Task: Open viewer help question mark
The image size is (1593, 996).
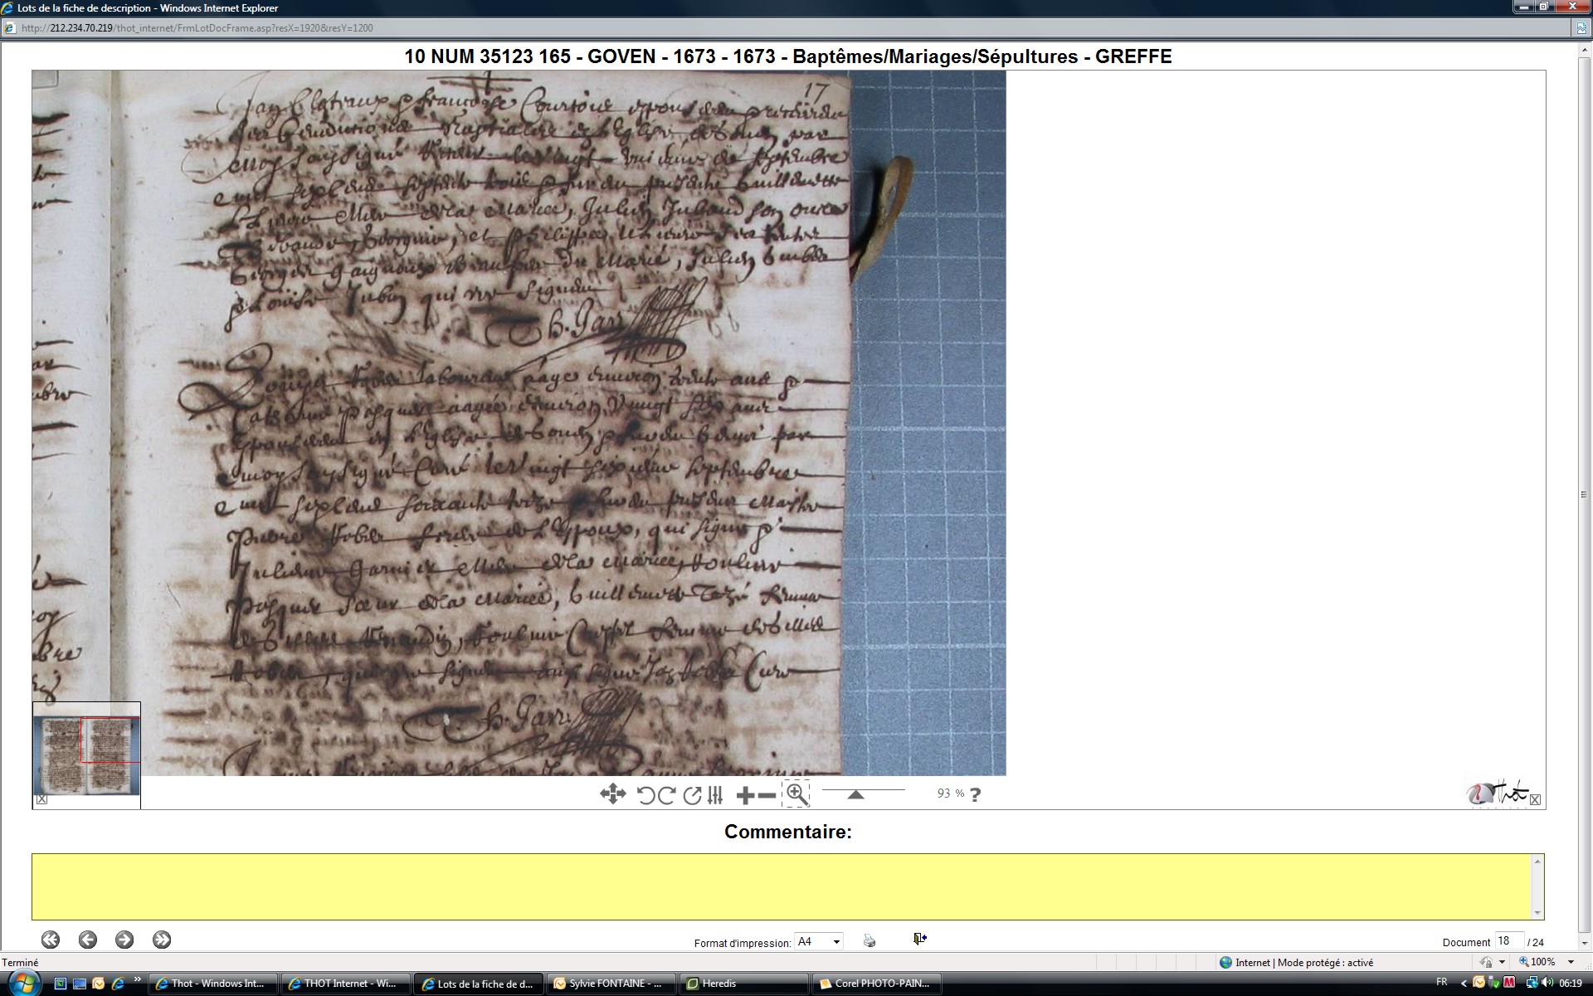Action: [x=976, y=794]
